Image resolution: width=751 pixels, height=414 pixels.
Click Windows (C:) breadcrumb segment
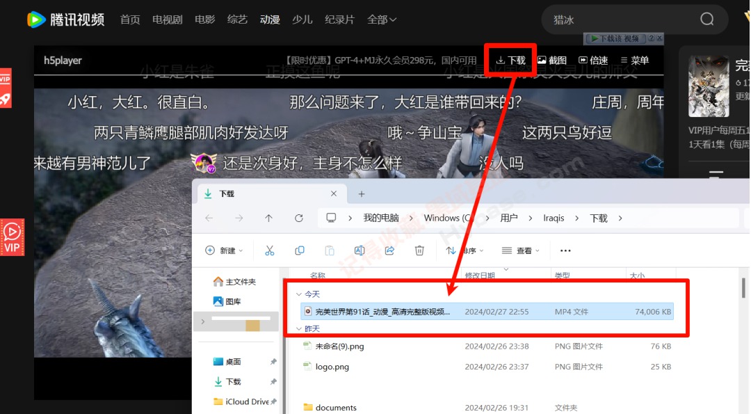point(449,218)
